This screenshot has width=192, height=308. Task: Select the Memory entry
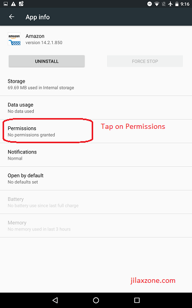pyautogui.click(x=96, y=226)
